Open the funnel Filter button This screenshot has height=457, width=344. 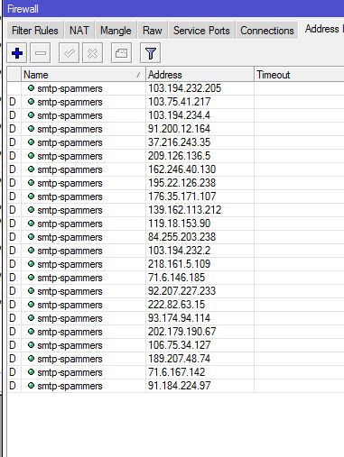pyautogui.click(x=150, y=53)
